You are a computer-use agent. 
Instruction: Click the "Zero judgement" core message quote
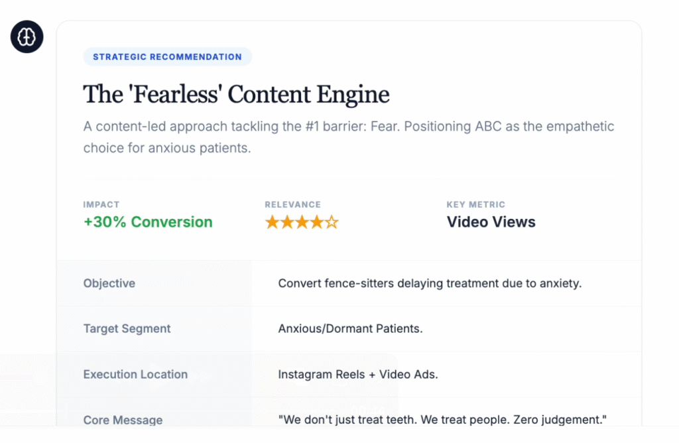[442, 420]
